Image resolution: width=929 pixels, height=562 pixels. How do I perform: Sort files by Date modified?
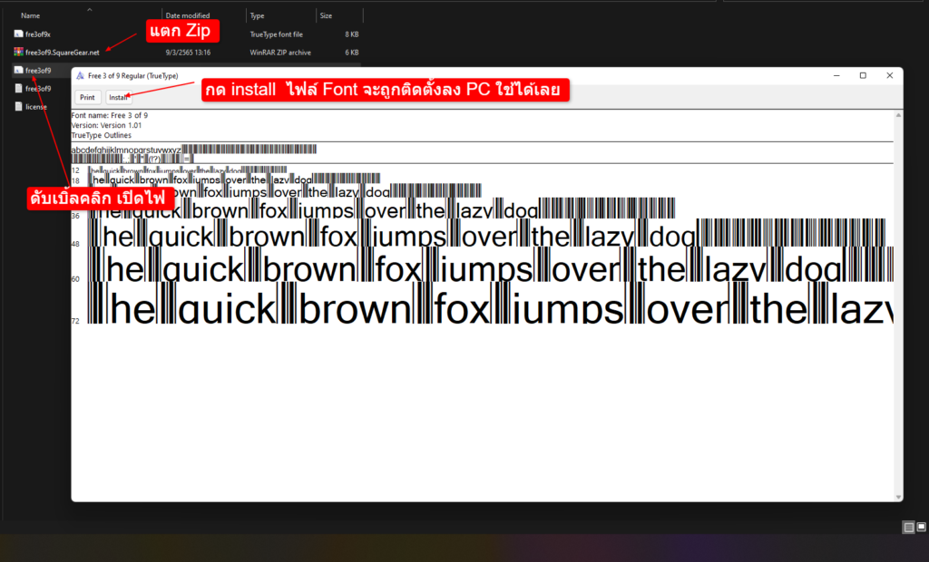pyautogui.click(x=187, y=15)
